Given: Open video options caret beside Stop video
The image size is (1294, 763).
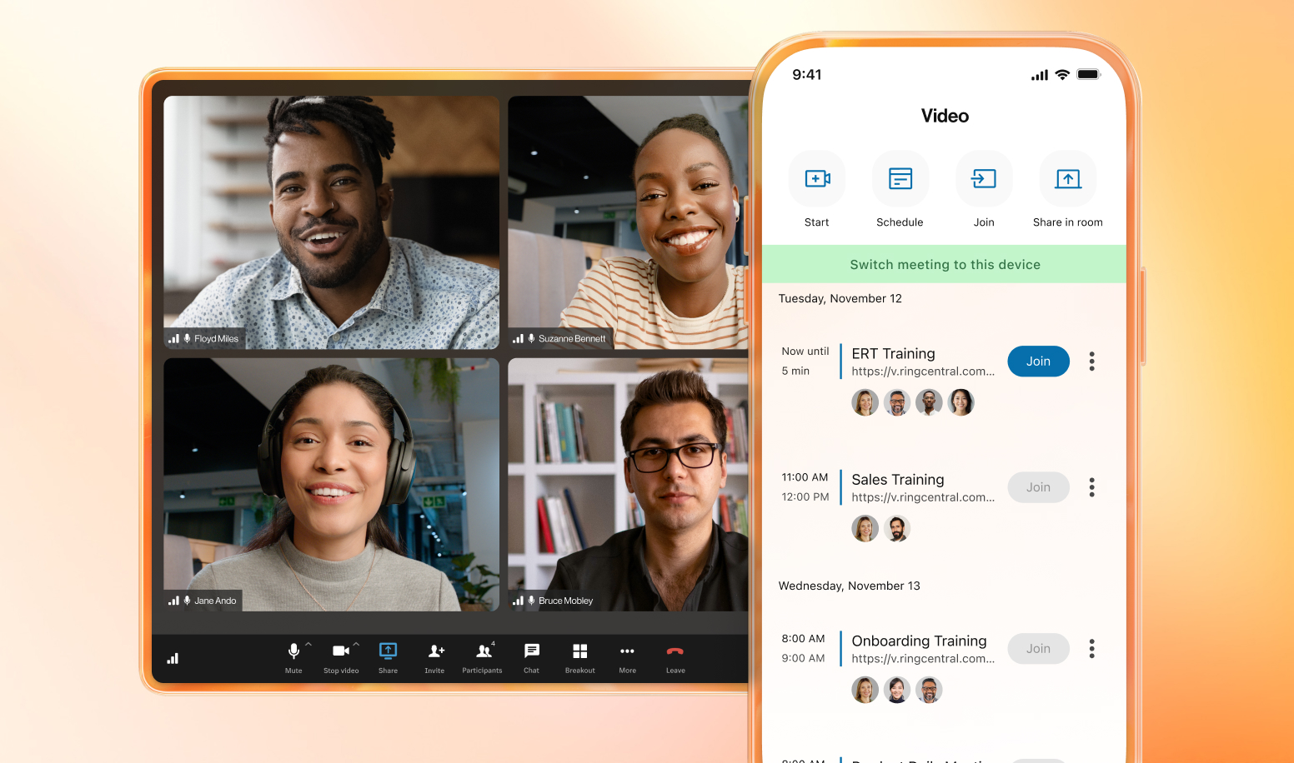Looking at the screenshot, I should [x=357, y=644].
